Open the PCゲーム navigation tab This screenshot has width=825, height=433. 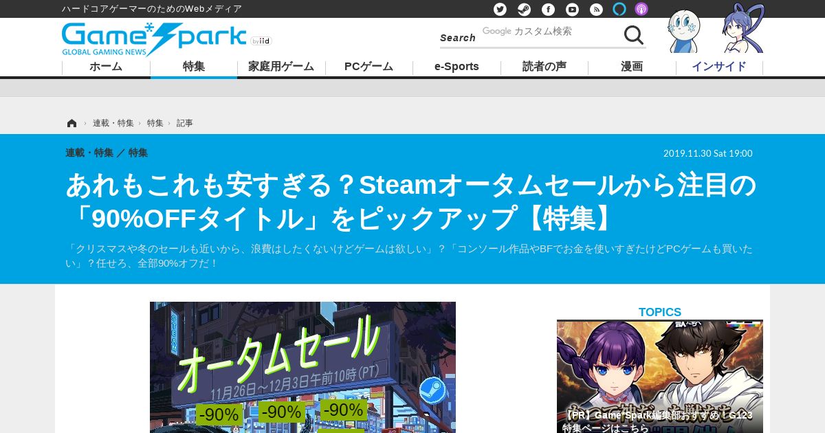click(x=368, y=67)
